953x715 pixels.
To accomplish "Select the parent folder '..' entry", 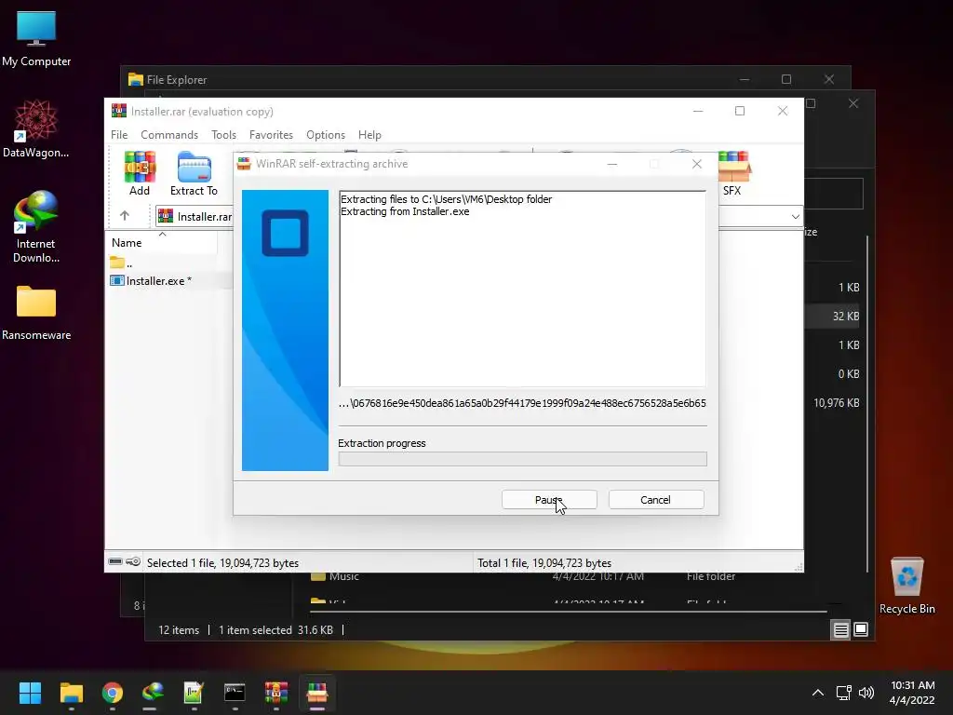I will pos(122,263).
